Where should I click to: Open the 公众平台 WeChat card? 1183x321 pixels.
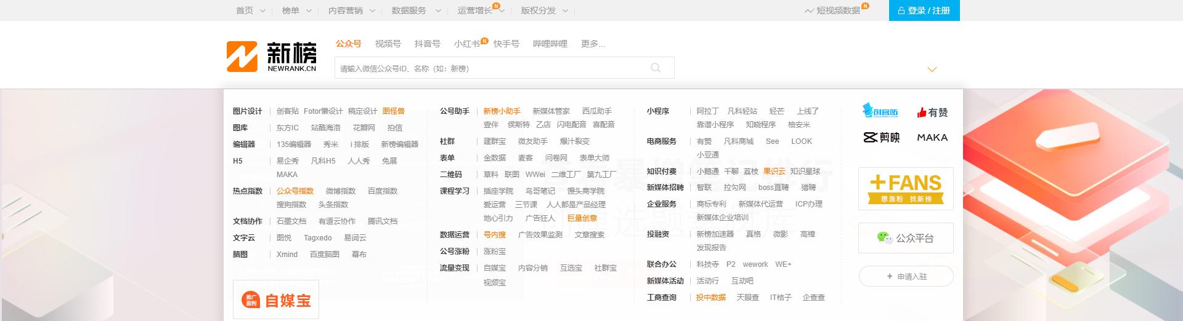[906, 238]
